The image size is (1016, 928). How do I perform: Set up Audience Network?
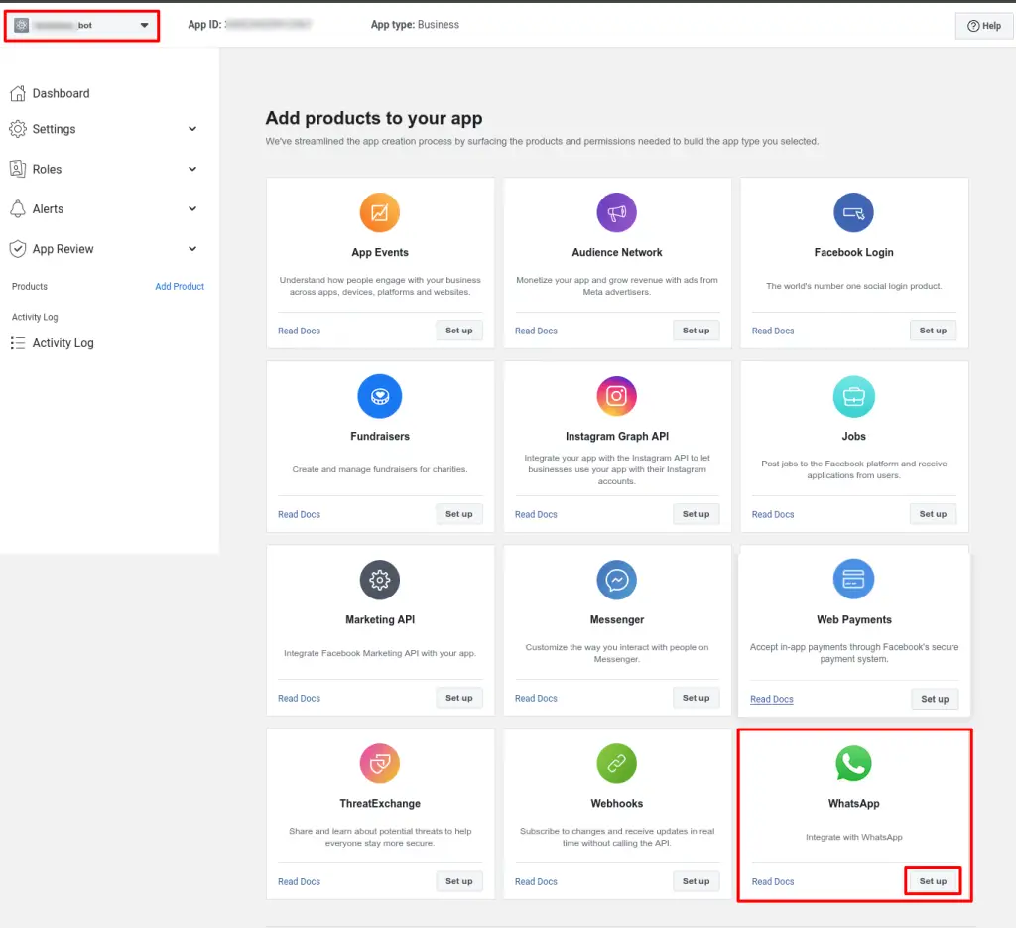(696, 331)
